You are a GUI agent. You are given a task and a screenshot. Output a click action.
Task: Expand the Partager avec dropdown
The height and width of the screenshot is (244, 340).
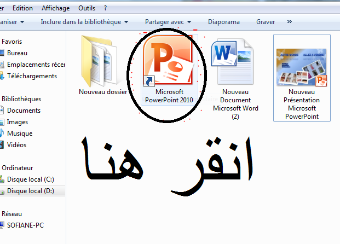(x=168, y=22)
